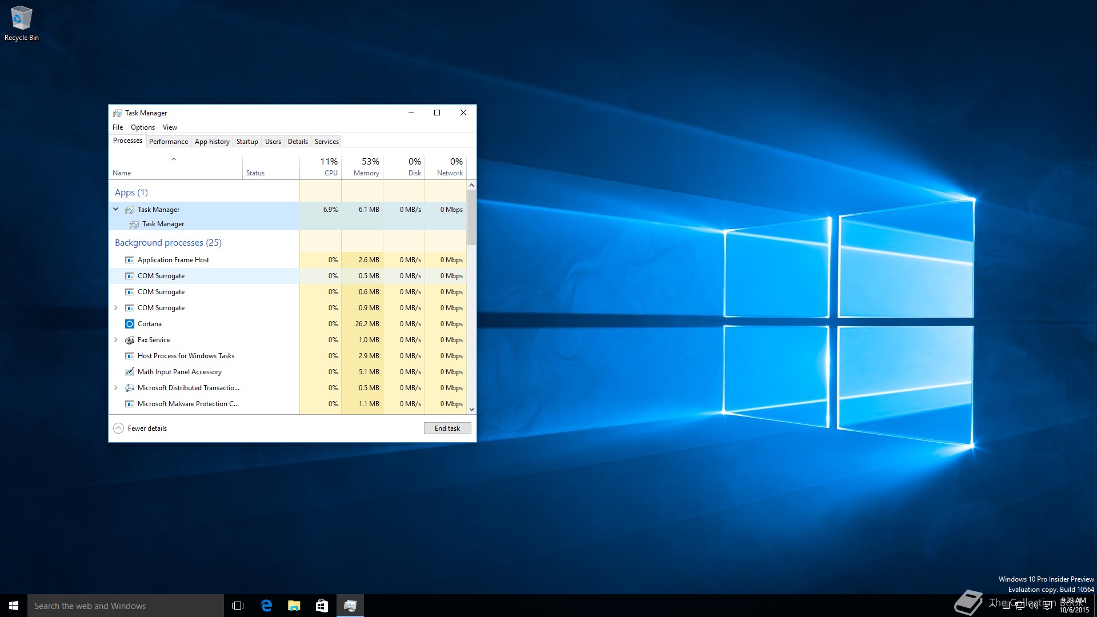Sort by the Network column header
1097x617 pixels.
(446, 167)
